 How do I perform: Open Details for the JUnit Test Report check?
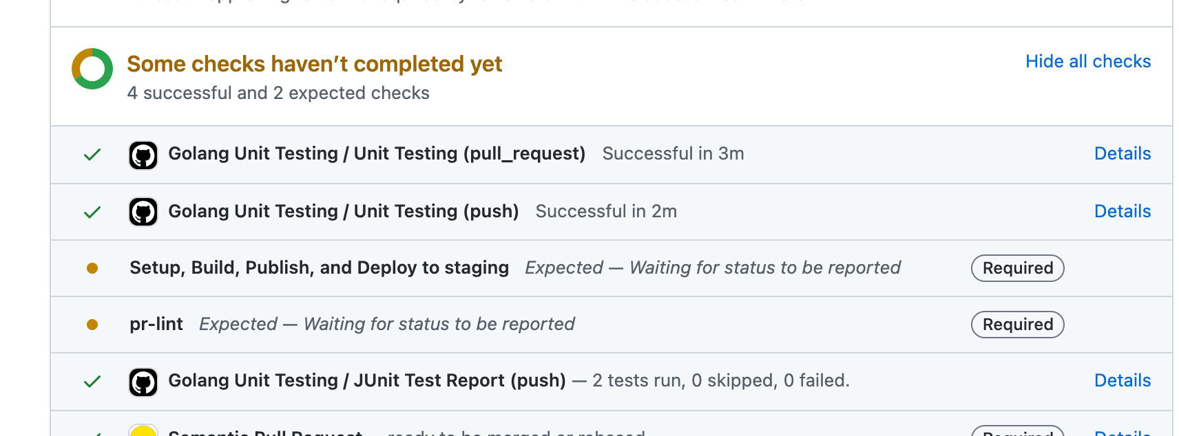point(1123,380)
